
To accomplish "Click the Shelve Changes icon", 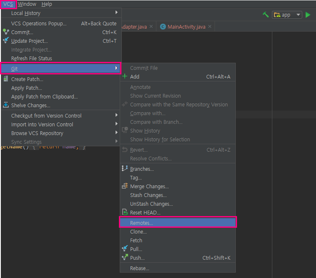I will click(6, 105).
